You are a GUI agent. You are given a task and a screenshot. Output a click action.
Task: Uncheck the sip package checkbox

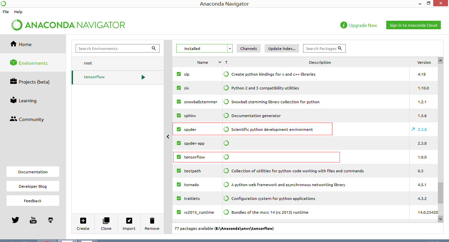[179, 74]
